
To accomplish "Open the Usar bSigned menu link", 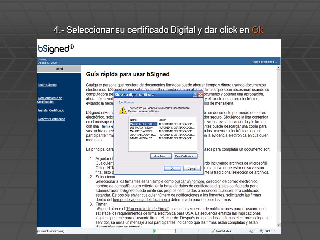I will point(47,85).
